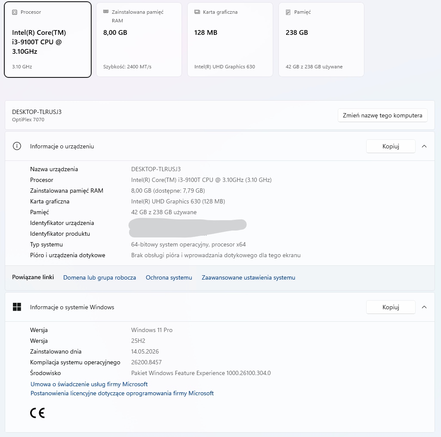Collapse the Informacje o urządzeniu section
The width and height of the screenshot is (441, 437).
[424, 146]
